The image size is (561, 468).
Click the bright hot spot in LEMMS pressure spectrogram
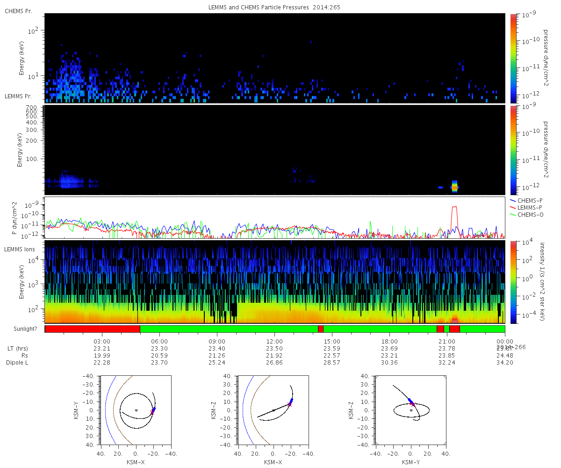pos(454,187)
